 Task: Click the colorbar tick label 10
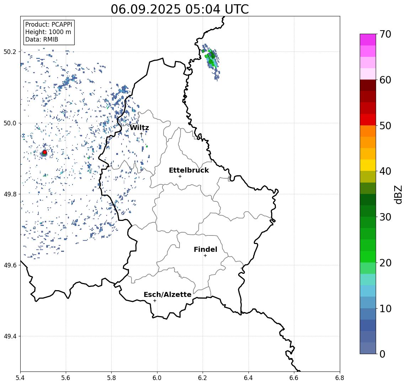coord(385,308)
